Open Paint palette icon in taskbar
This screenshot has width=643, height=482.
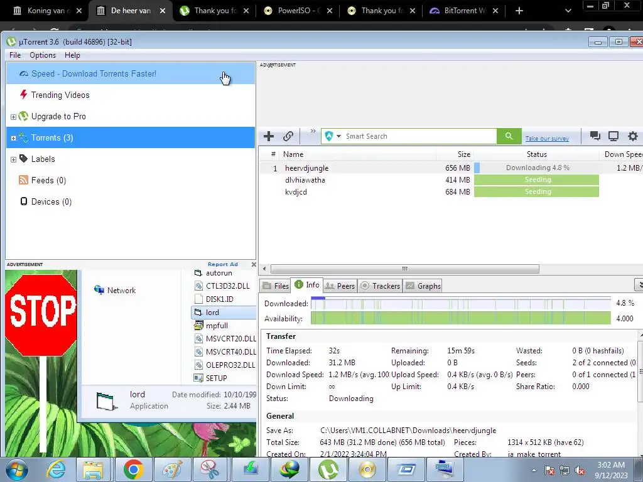(172, 469)
